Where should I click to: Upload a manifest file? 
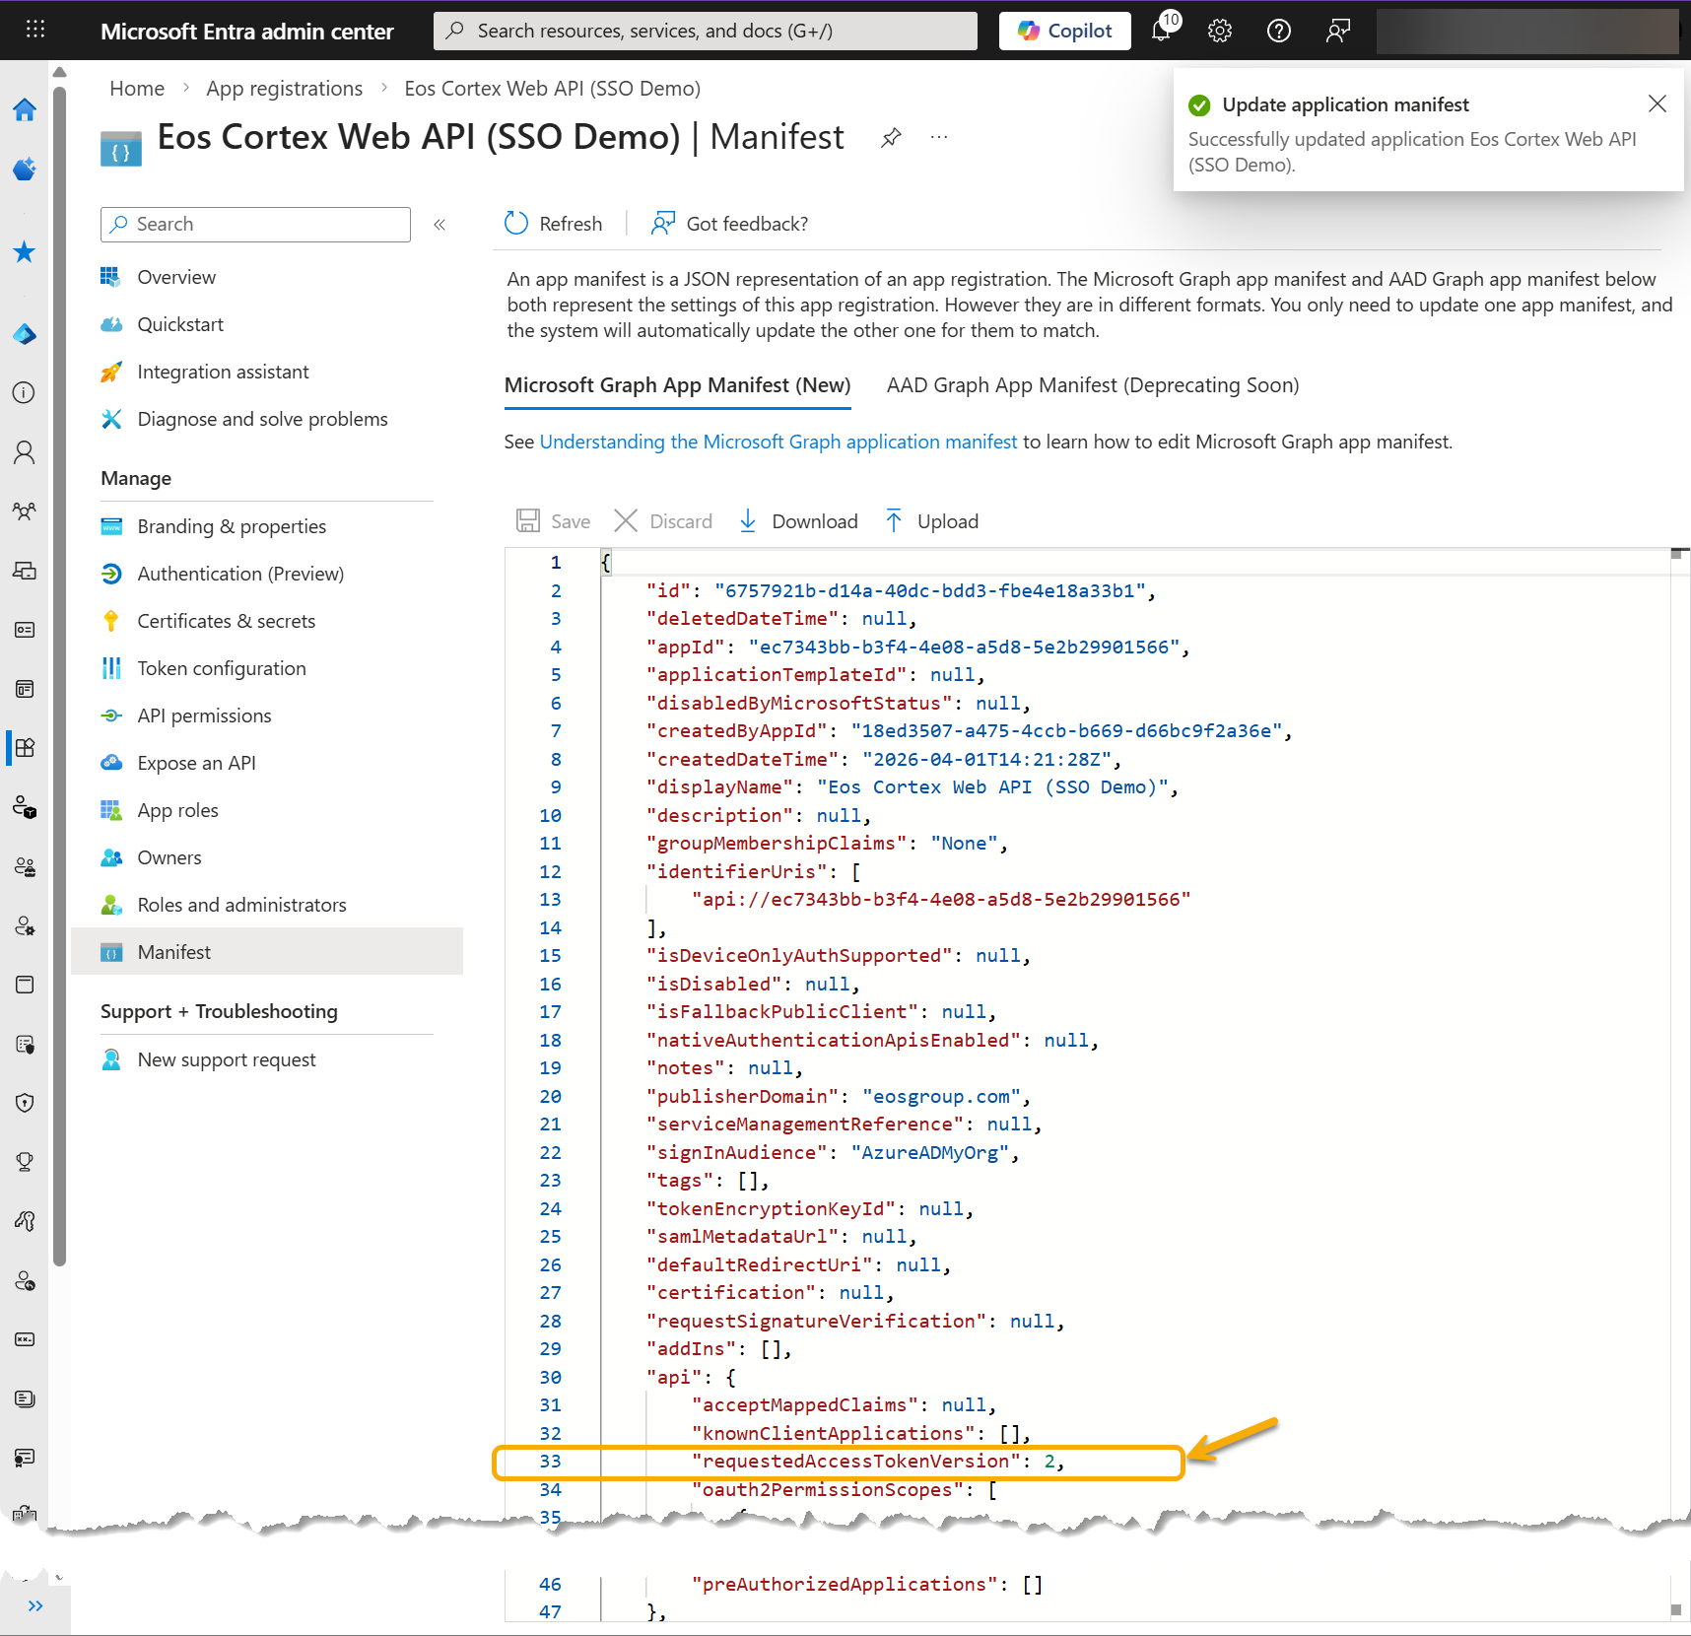(931, 521)
